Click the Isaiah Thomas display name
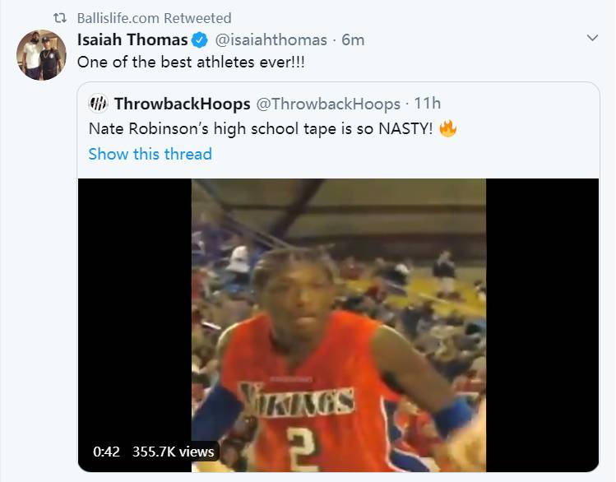Viewport: 616px width, 482px height. 132,39
